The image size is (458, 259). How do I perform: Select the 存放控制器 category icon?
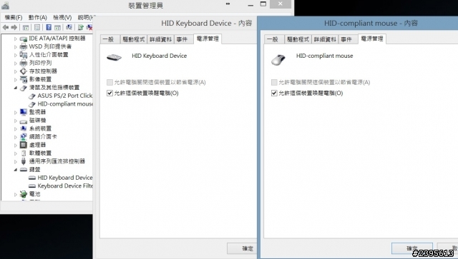(24, 71)
